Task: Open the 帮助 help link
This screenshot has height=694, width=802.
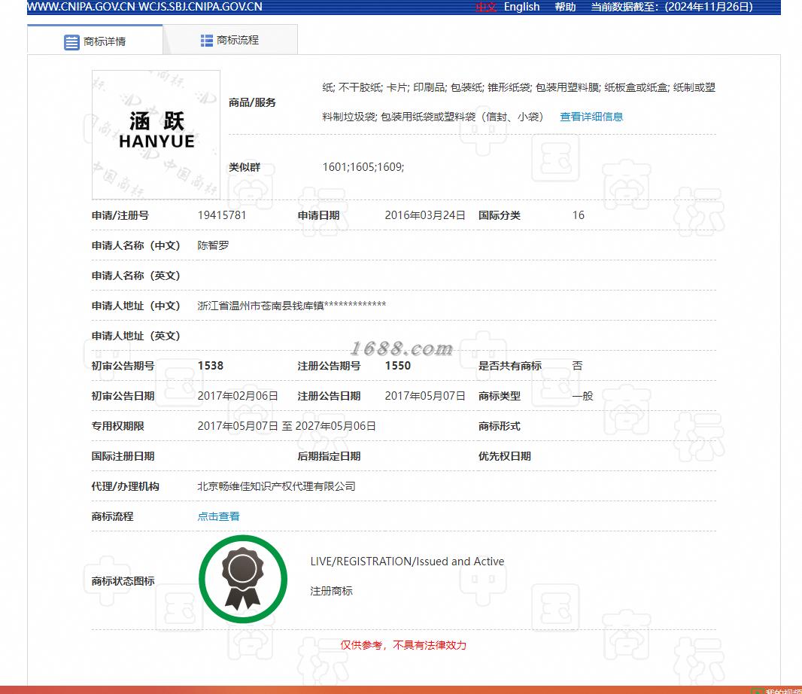Action: pos(565,8)
